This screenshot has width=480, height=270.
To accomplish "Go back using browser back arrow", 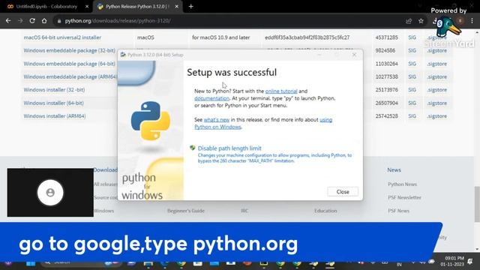I will point(8,21).
